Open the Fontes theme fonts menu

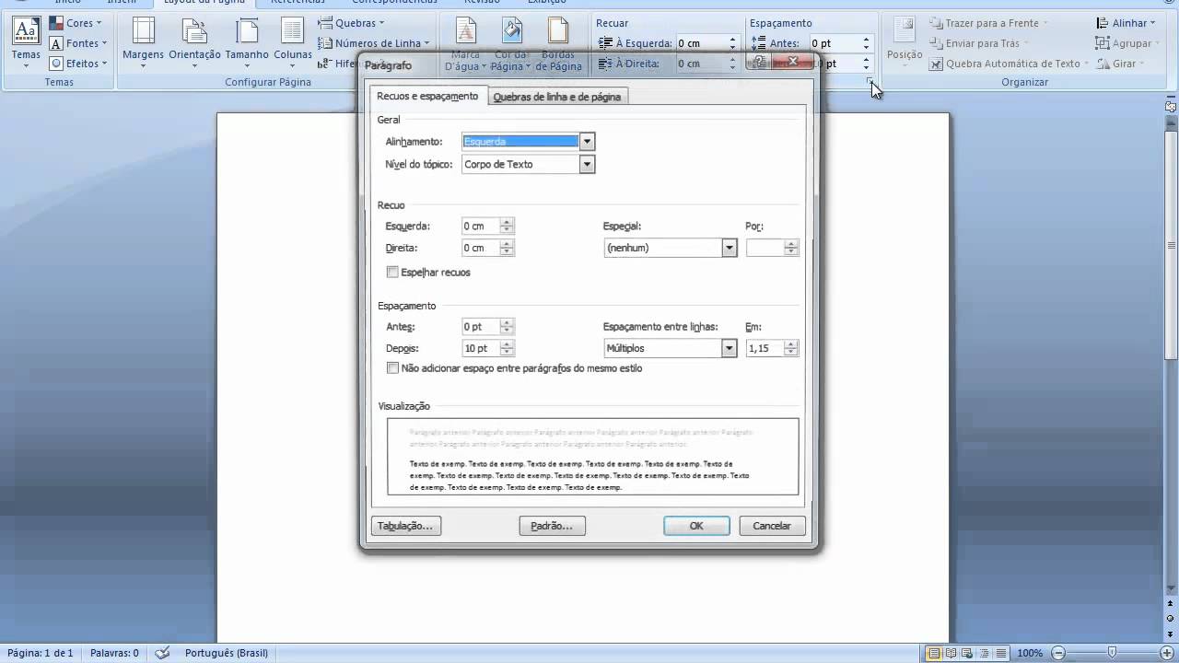[x=77, y=43]
